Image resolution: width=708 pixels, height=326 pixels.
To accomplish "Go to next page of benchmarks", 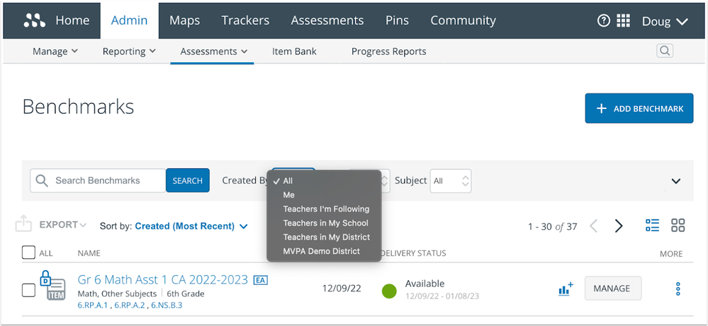I will tap(619, 226).
